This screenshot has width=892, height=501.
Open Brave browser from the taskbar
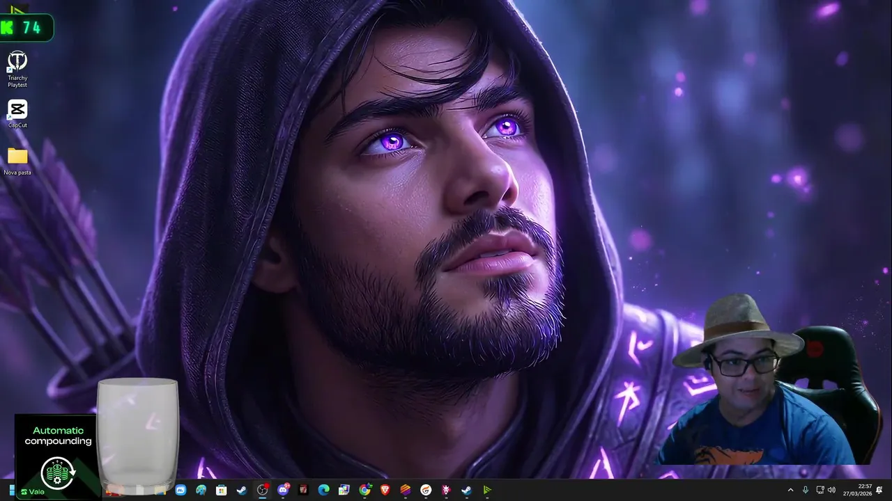[x=385, y=490]
